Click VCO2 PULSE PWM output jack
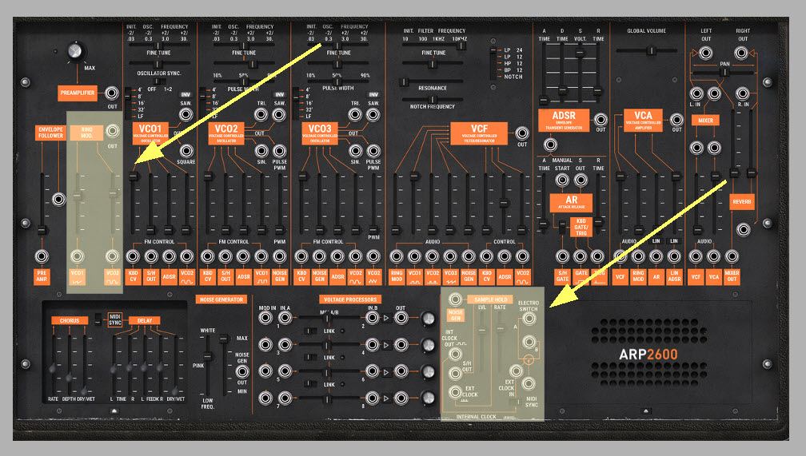806x456 pixels. (x=280, y=151)
